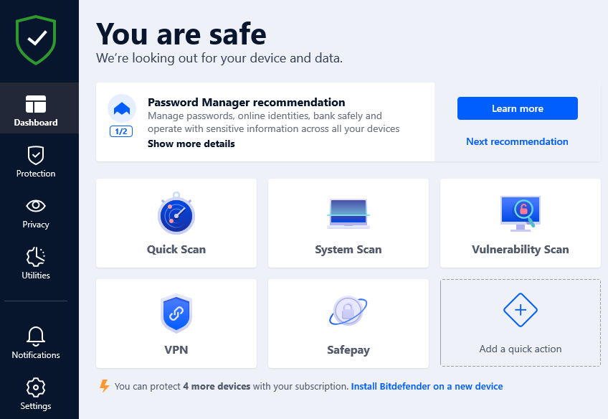Viewport: 608px width, 419px height.
Task: Open the Settings gear icon
Action: point(36,387)
